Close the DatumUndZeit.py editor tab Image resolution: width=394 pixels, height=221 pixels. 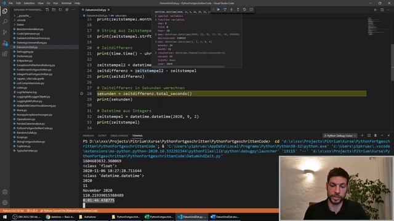tap(109, 10)
